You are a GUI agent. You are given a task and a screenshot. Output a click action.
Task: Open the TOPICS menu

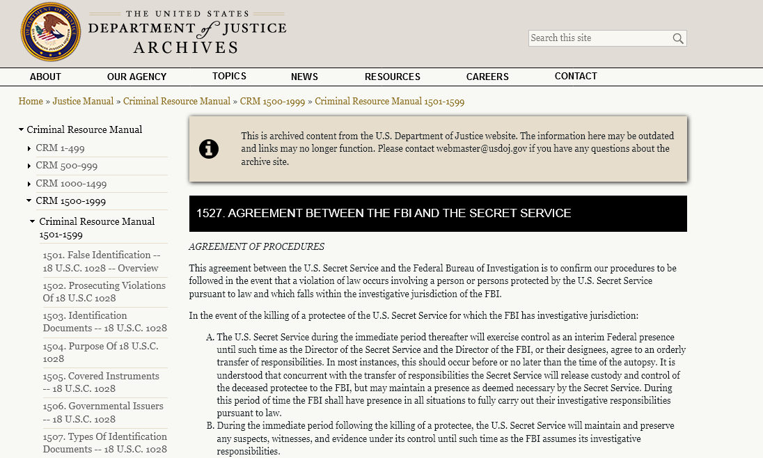[x=229, y=77]
